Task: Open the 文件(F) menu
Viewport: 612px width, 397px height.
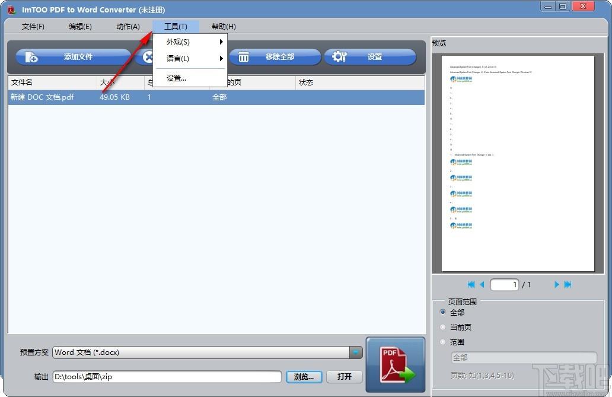Action: 33,27
